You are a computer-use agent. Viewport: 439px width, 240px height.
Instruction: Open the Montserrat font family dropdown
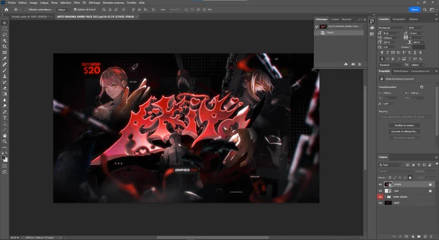[x=403, y=28]
